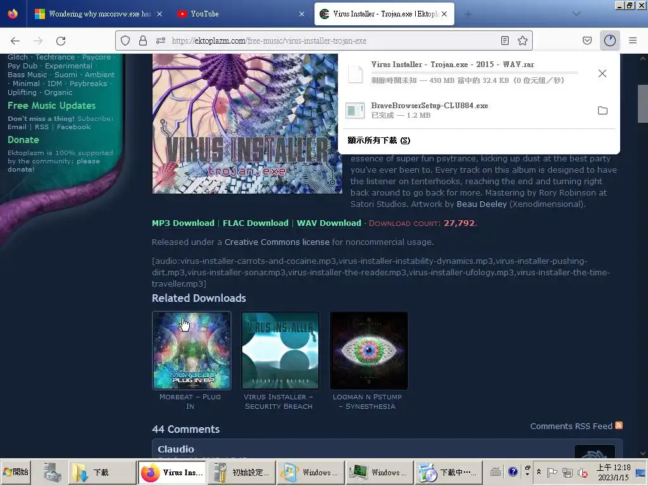Viewport: 648px width, 486px height.
Task: Open the Firefox hamburger menu
Action: pos(633,40)
